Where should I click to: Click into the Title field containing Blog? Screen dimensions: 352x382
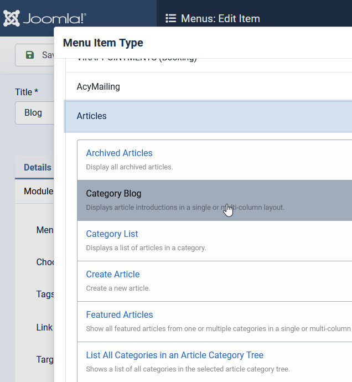click(x=34, y=113)
